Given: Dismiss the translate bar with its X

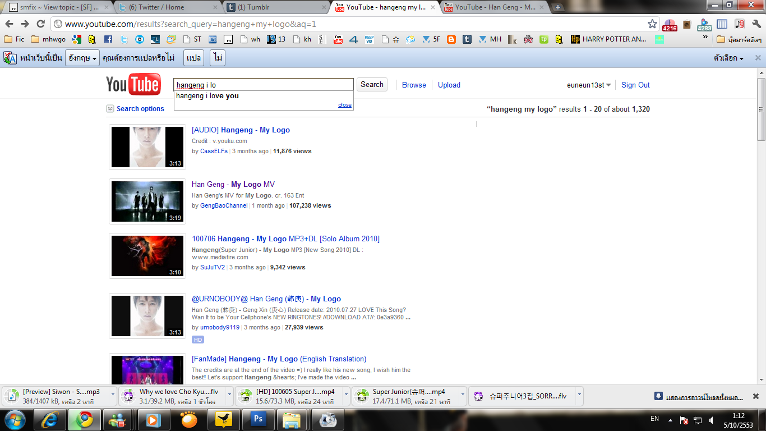Looking at the screenshot, I should click(x=758, y=58).
